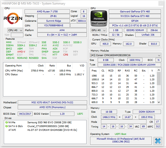Click the green UEFI label next to BIOS Version
This screenshot has width=166, height=148.
(80, 114)
